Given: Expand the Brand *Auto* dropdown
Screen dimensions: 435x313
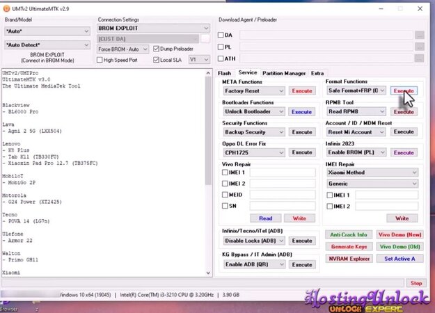Looking at the screenshot, I should pos(86,31).
